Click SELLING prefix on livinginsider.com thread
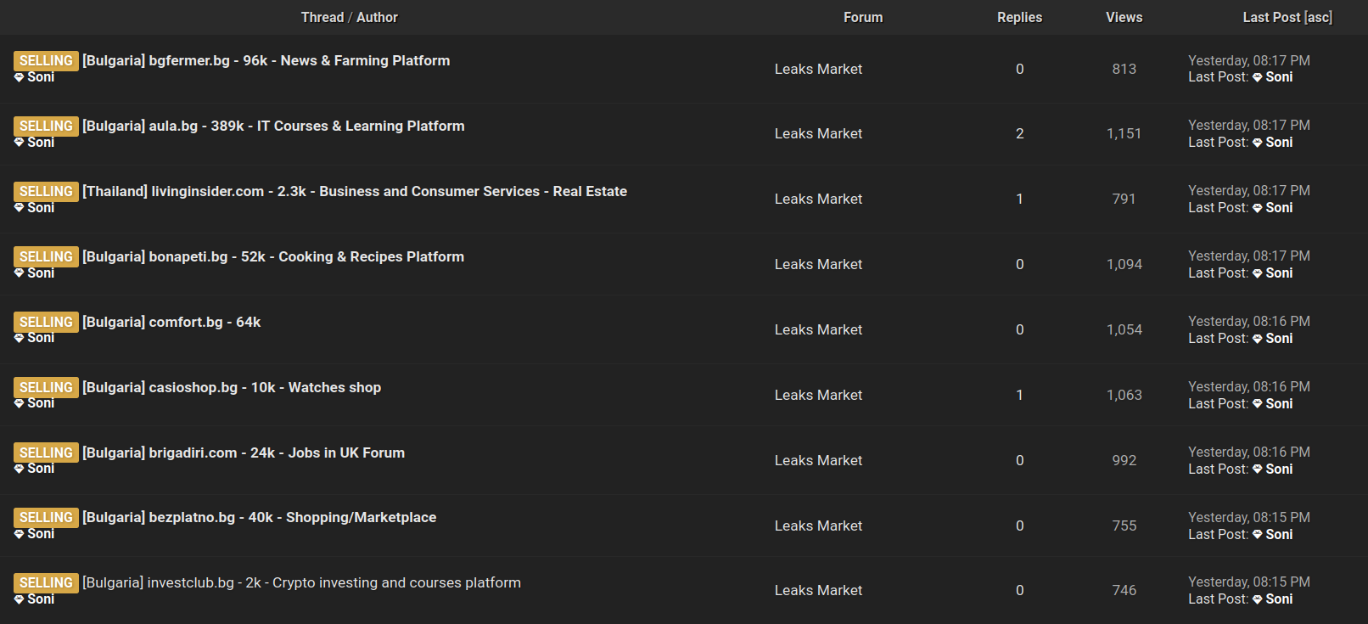Screen dimensions: 1368x624 click(x=46, y=191)
